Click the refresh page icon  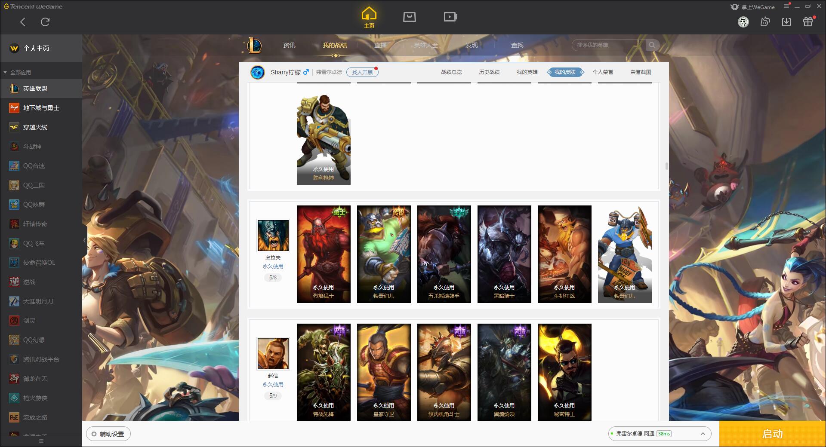click(x=45, y=22)
